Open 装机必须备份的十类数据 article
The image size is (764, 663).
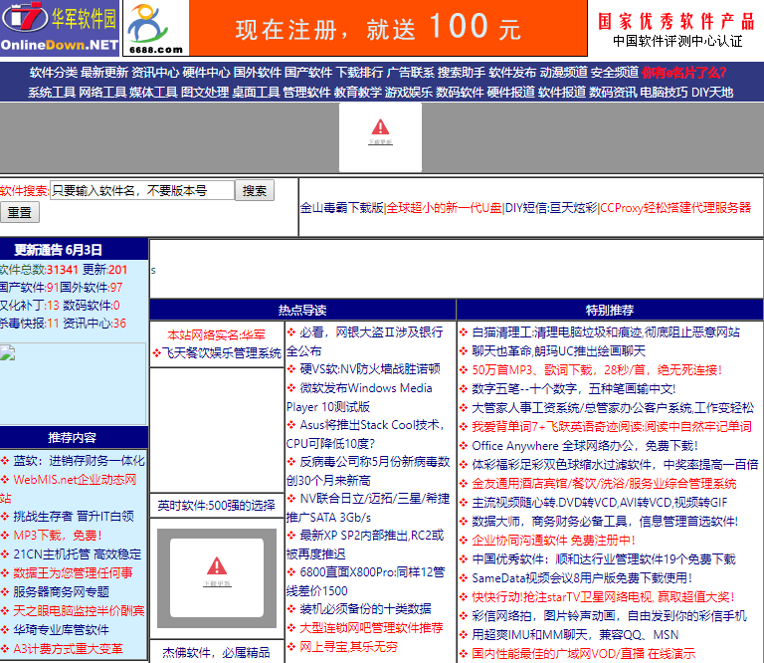pos(365,609)
